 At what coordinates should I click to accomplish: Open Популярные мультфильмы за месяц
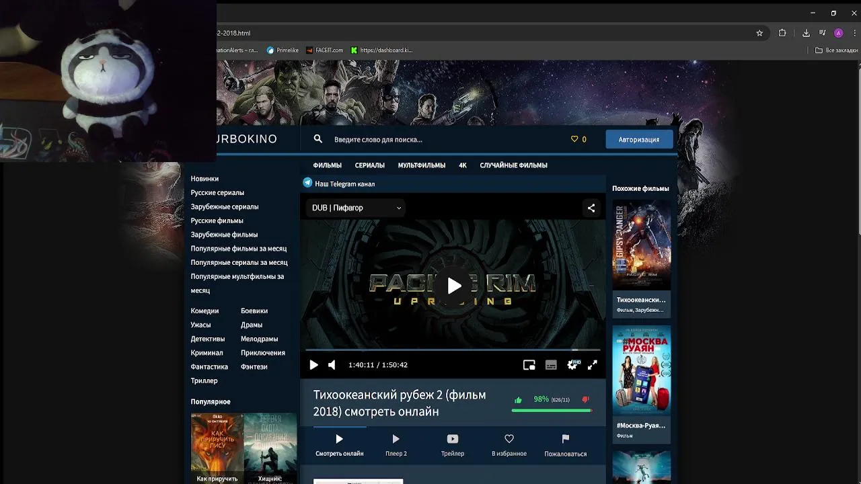pyautogui.click(x=237, y=283)
